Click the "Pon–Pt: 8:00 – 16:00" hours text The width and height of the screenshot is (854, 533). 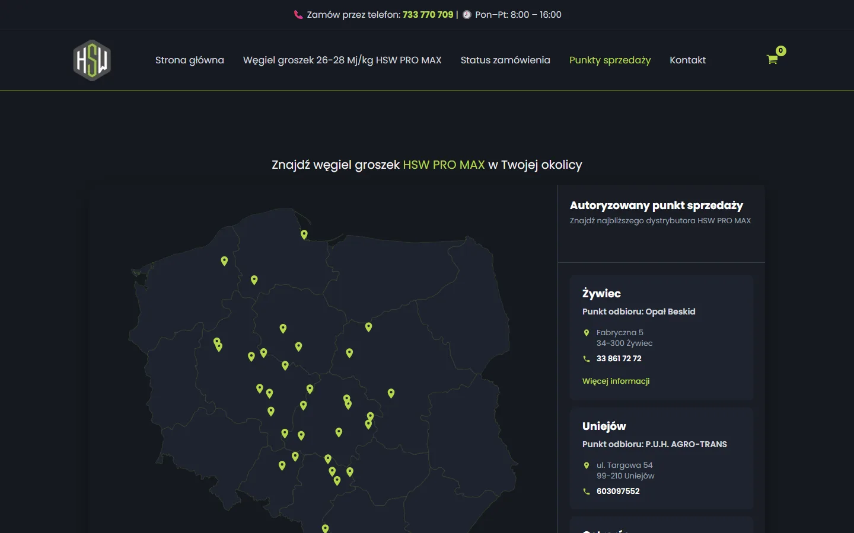518,15
